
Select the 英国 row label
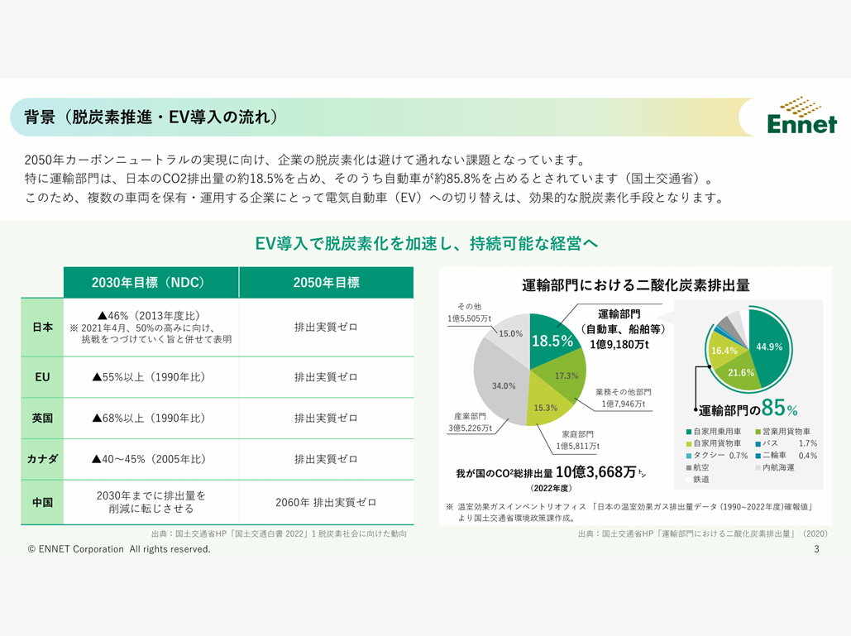tap(42, 418)
